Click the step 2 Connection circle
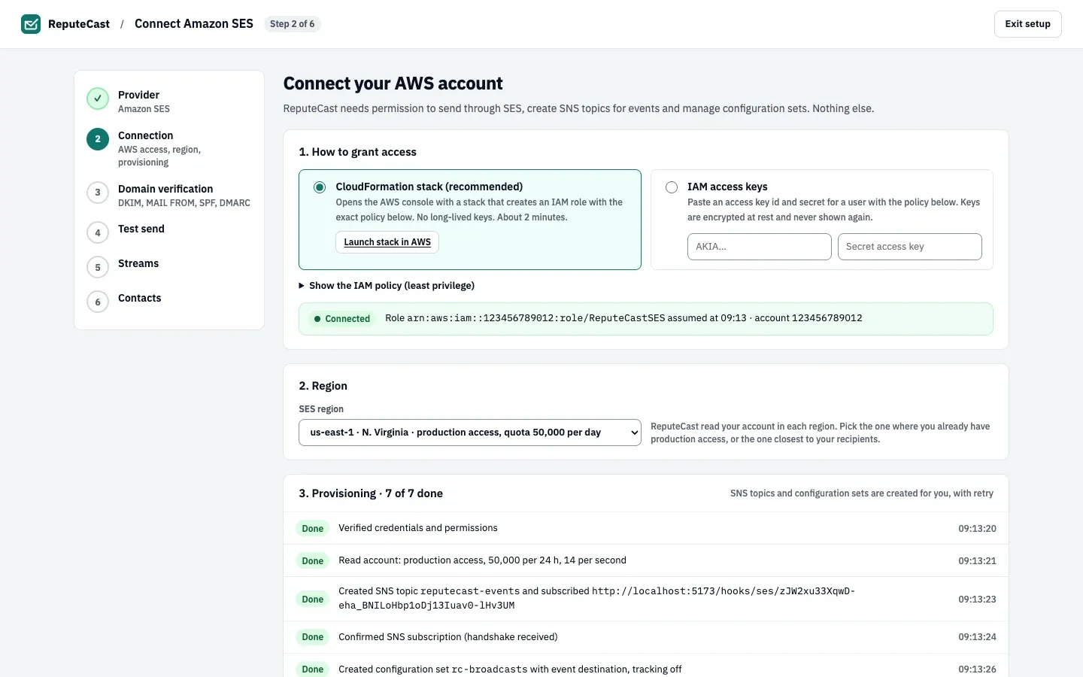Viewport: 1083px width, 677px height. (x=98, y=139)
